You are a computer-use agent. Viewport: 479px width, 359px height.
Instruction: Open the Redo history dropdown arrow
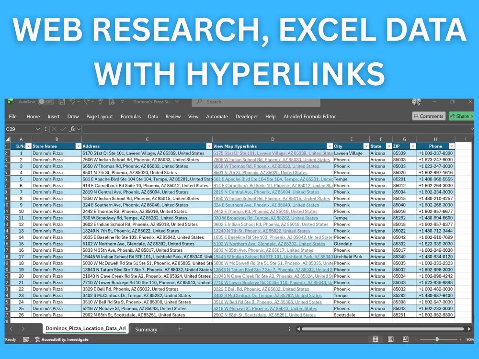click(x=93, y=101)
